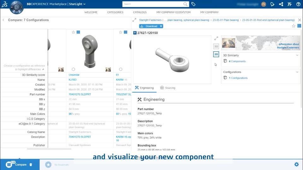Image resolution: width=303 pixels, height=170 pixels.
Task: Open settings gear at bottom right
Action: pyautogui.click(x=296, y=164)
